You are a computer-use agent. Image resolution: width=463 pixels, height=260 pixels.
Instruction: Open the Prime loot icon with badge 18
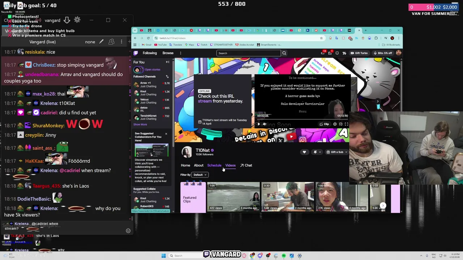(x=323, y=53)
